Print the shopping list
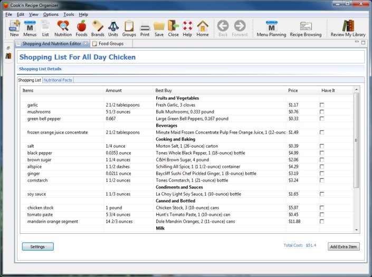This screenshot has height=277, width=372. tap(145, 28)
